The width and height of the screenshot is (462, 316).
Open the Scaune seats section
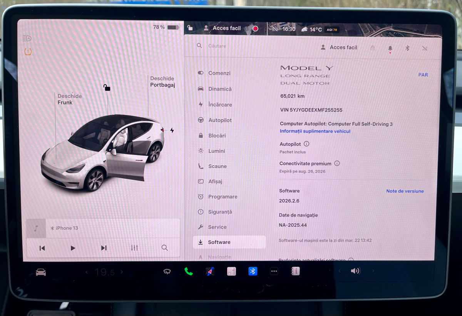point(212,166)
